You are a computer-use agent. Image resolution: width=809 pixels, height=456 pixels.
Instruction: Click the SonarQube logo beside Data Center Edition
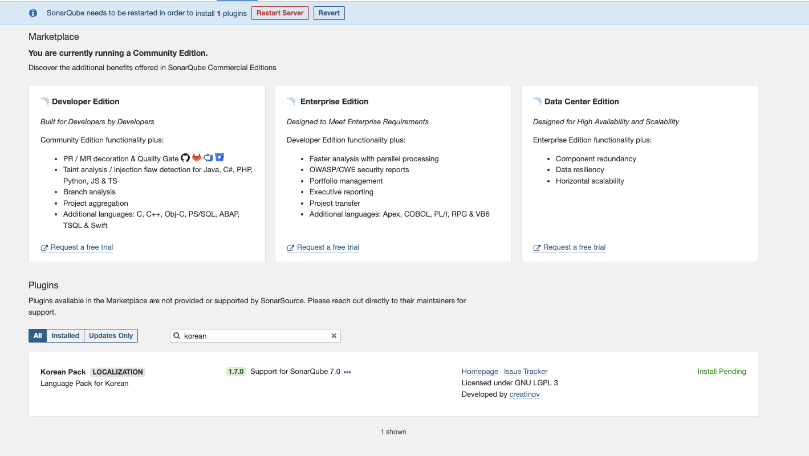[538, 101]
